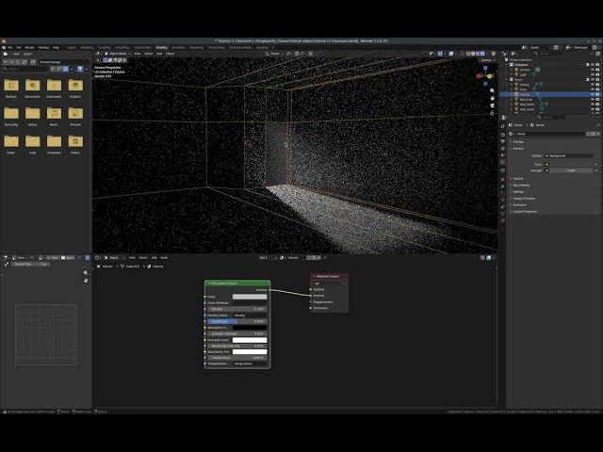Click the file browser filter funnel icon
This screenshot has width=603, height=452.
tap(80, 69)
